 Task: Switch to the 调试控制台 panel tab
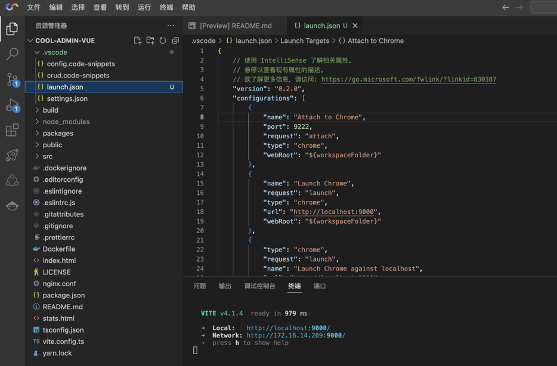pyautogui.click(x=259, y=286)
